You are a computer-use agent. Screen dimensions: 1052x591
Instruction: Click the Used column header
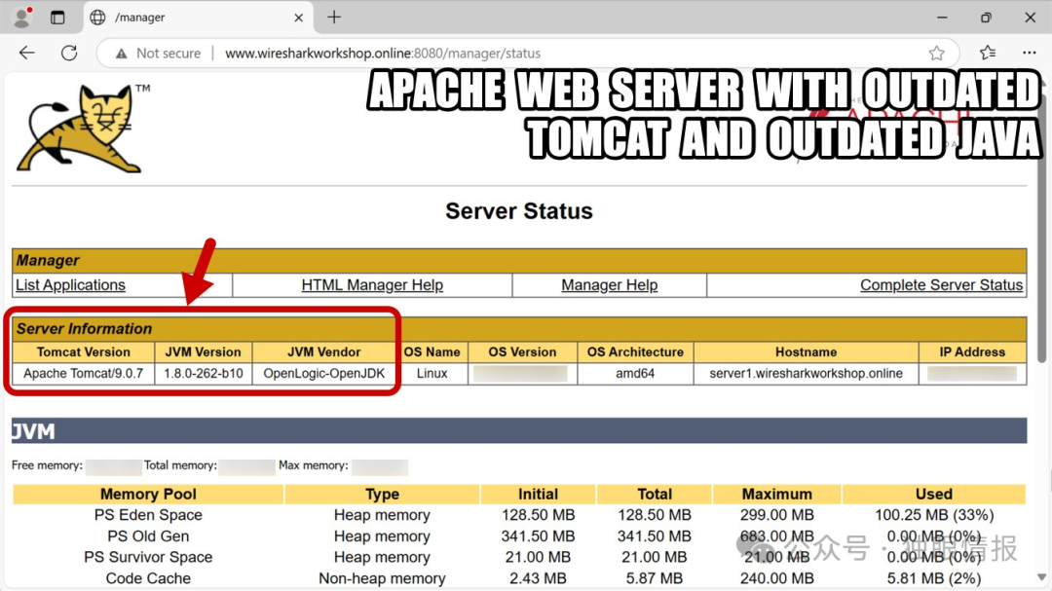(x=934, y=495)
